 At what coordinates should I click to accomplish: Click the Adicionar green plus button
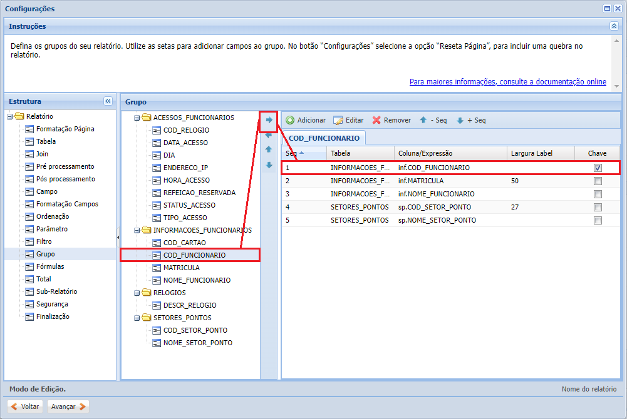306,120
